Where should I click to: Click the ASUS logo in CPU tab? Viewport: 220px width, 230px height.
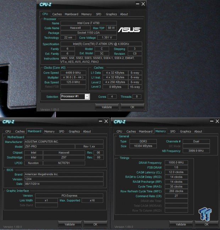point(130,30)
